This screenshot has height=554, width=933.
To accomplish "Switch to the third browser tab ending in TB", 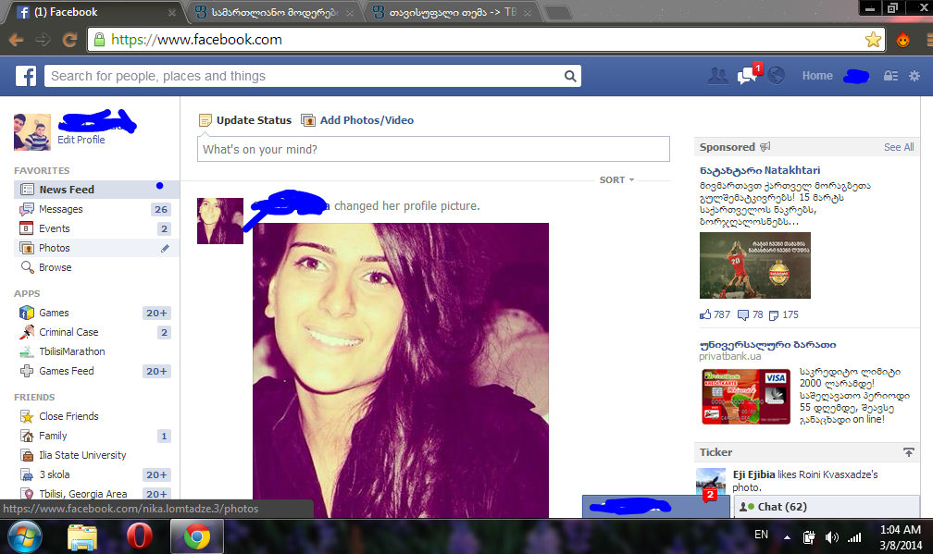I will 453,12.
